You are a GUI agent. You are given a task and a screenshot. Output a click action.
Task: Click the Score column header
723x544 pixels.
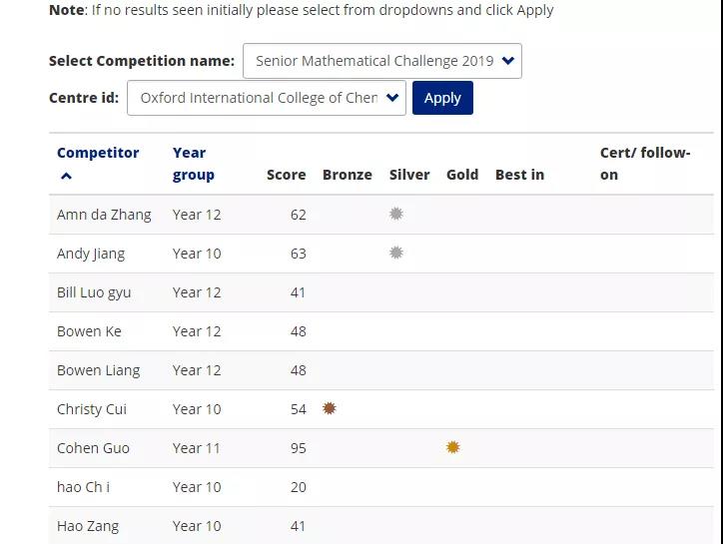286,175
